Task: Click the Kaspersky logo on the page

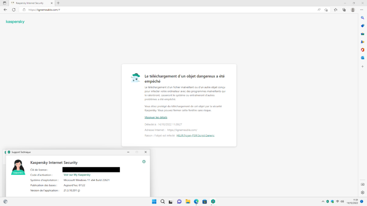Action: [x=15, y=22]
